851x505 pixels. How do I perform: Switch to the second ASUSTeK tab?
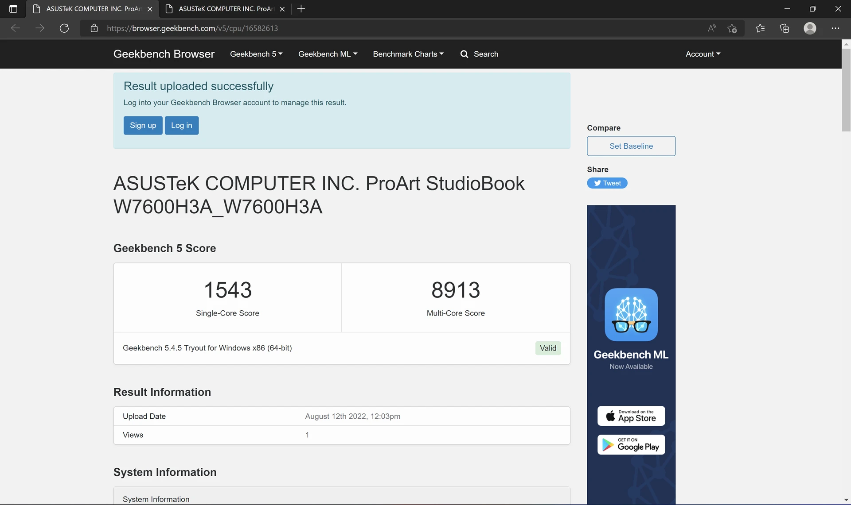coord(225,9)
